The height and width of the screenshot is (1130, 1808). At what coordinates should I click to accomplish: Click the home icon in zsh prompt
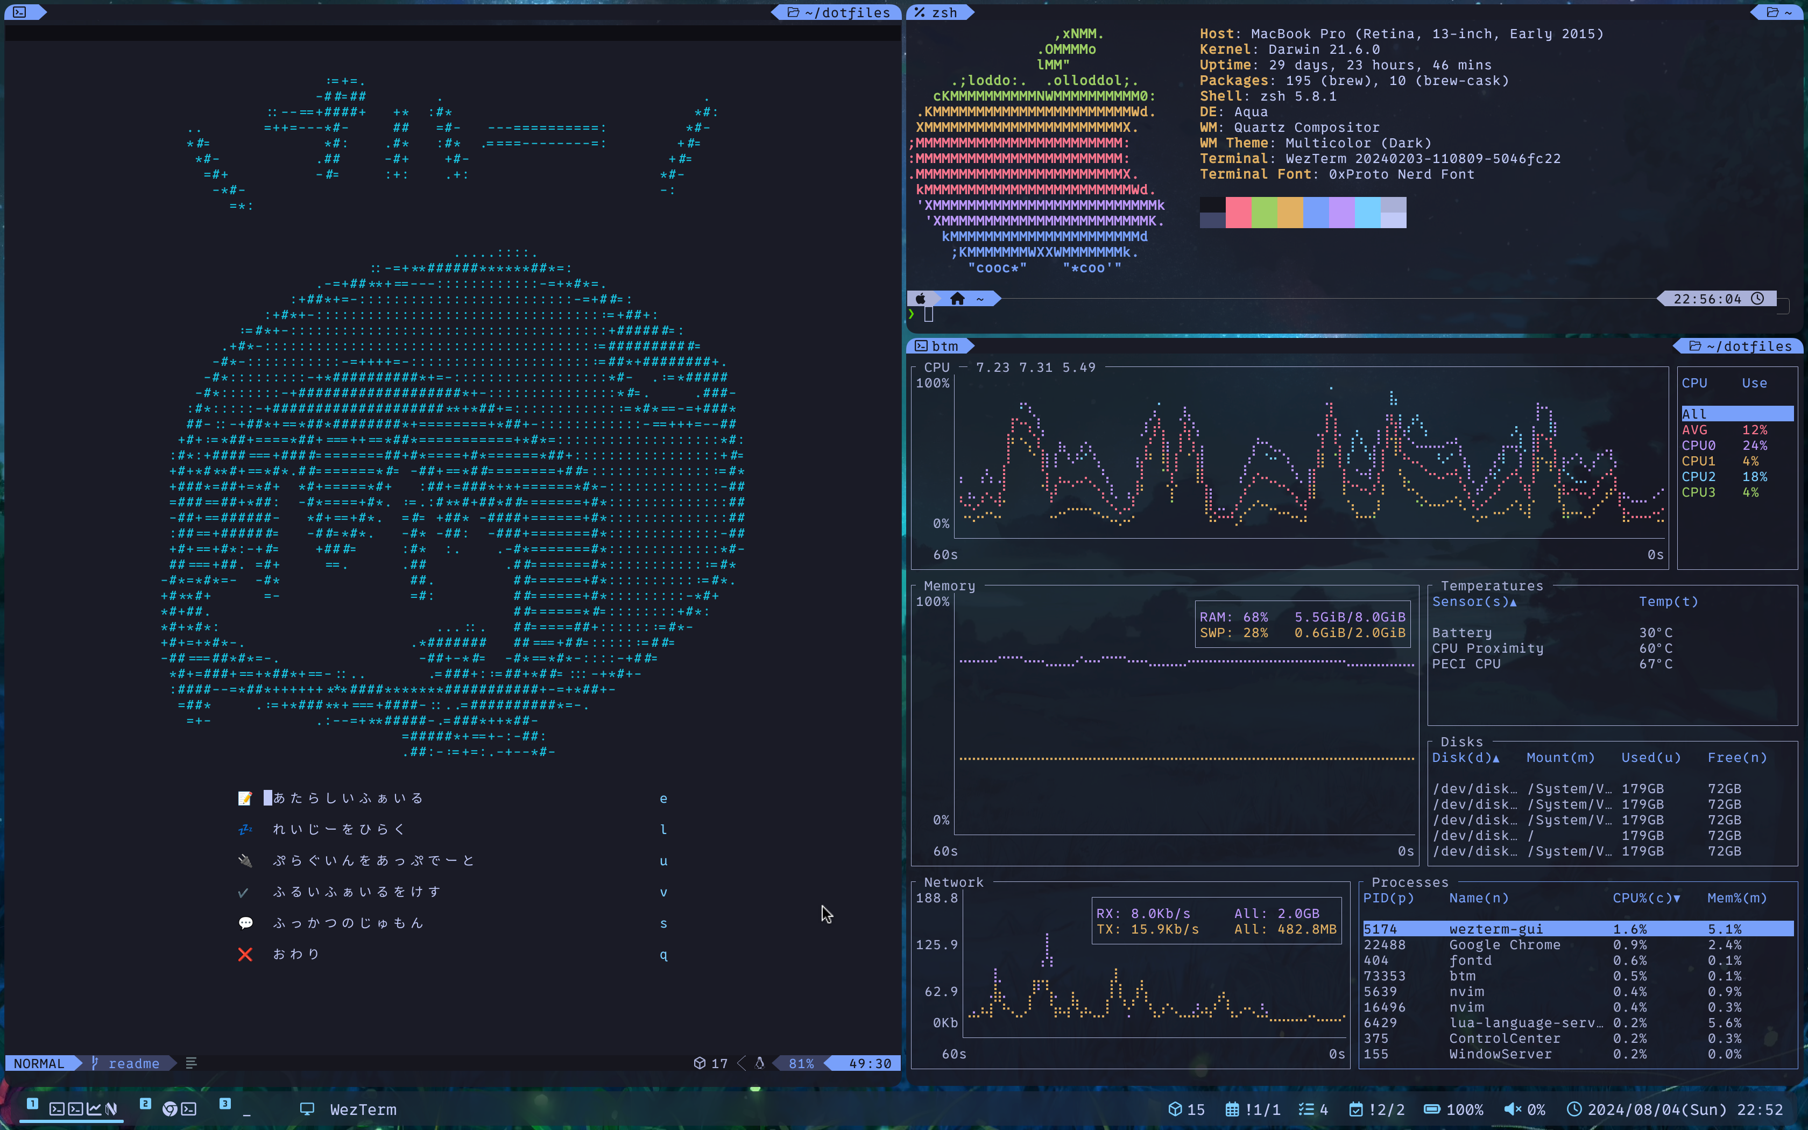point(958,299)
